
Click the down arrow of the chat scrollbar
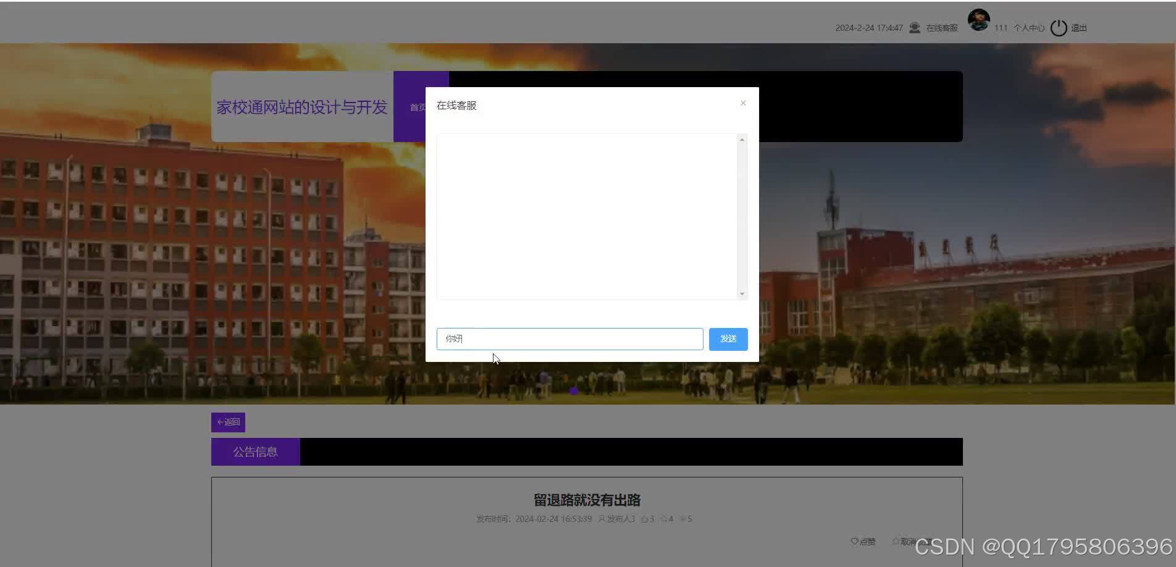point(742,294)
